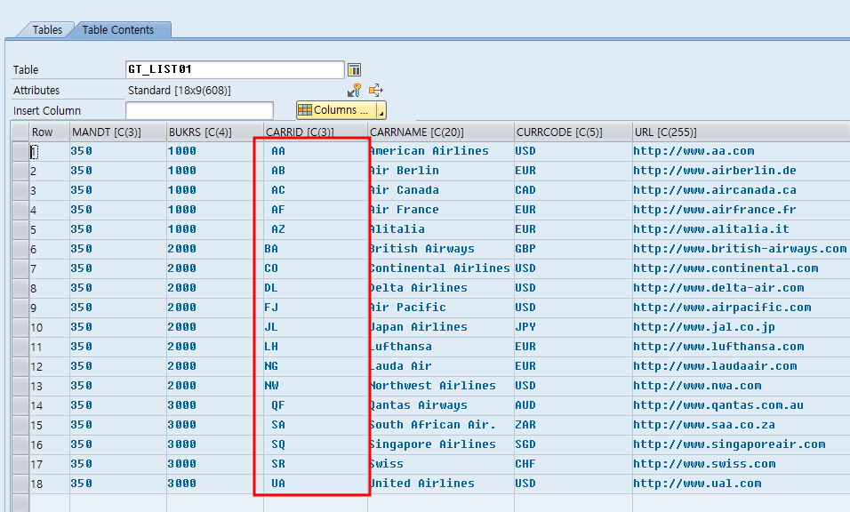Click the orange box icon with outward arrows

point(376,91)
